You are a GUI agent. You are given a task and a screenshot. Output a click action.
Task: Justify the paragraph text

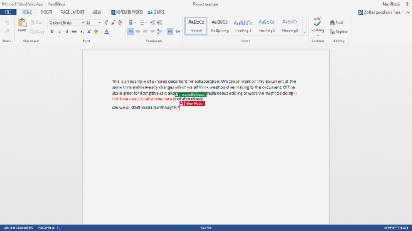click(x=153, y=31)
